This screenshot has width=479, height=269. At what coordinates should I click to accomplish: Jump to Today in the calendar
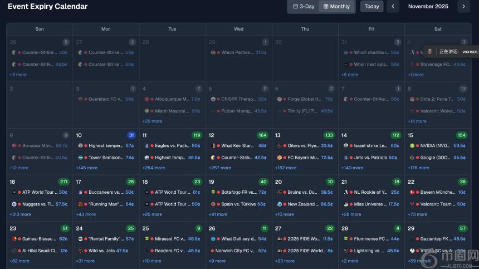click(372, 7)
